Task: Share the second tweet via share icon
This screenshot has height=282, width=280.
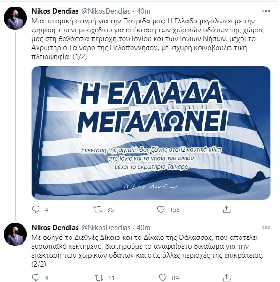Action: 226,277
